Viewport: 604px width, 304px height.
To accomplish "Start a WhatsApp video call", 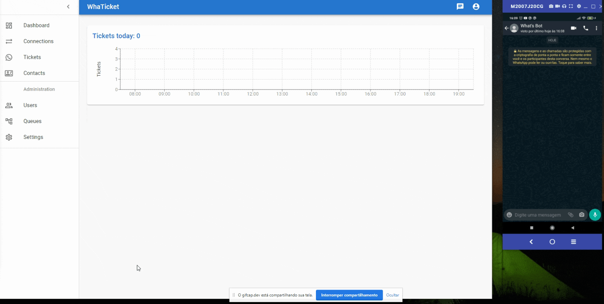I will [573, 28].
